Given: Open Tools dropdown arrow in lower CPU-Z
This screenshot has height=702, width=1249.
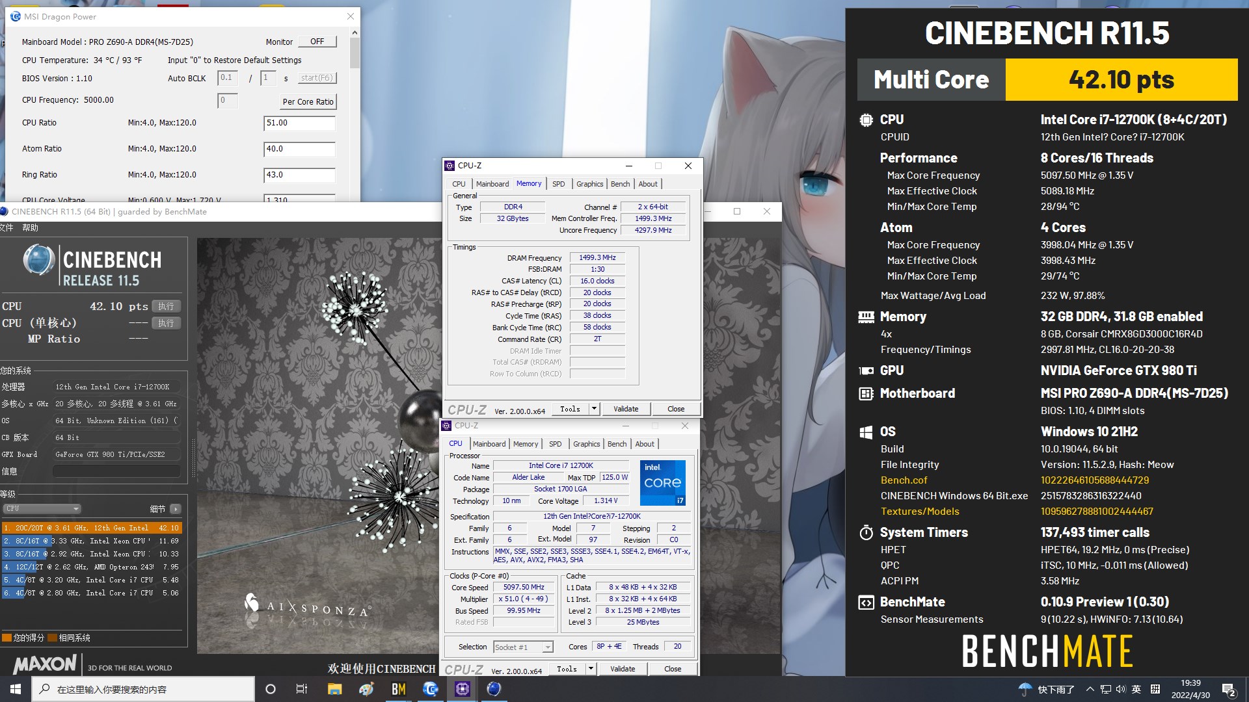Looking at the screenshot, I should (590, 669).
